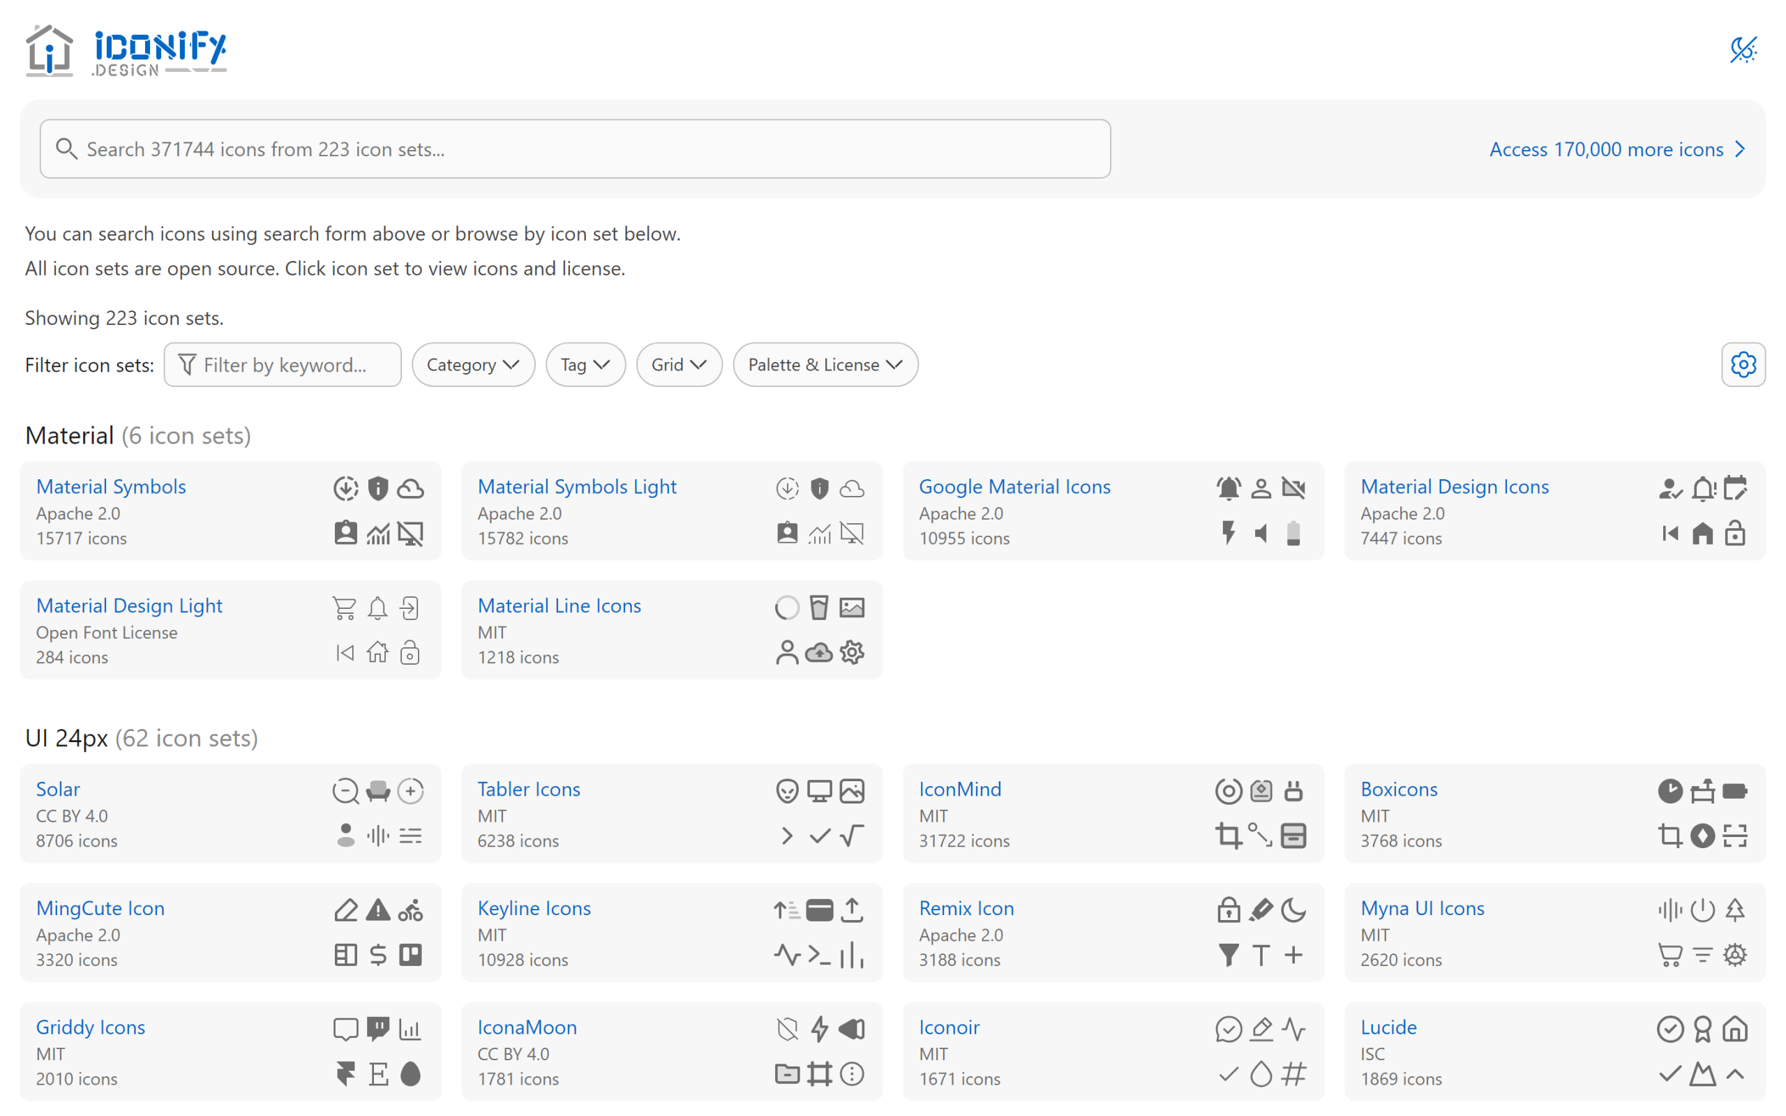Click the crop icon in IconMind card
This screenshot has width=1786, height=1116.
(x=1228, y=836)
